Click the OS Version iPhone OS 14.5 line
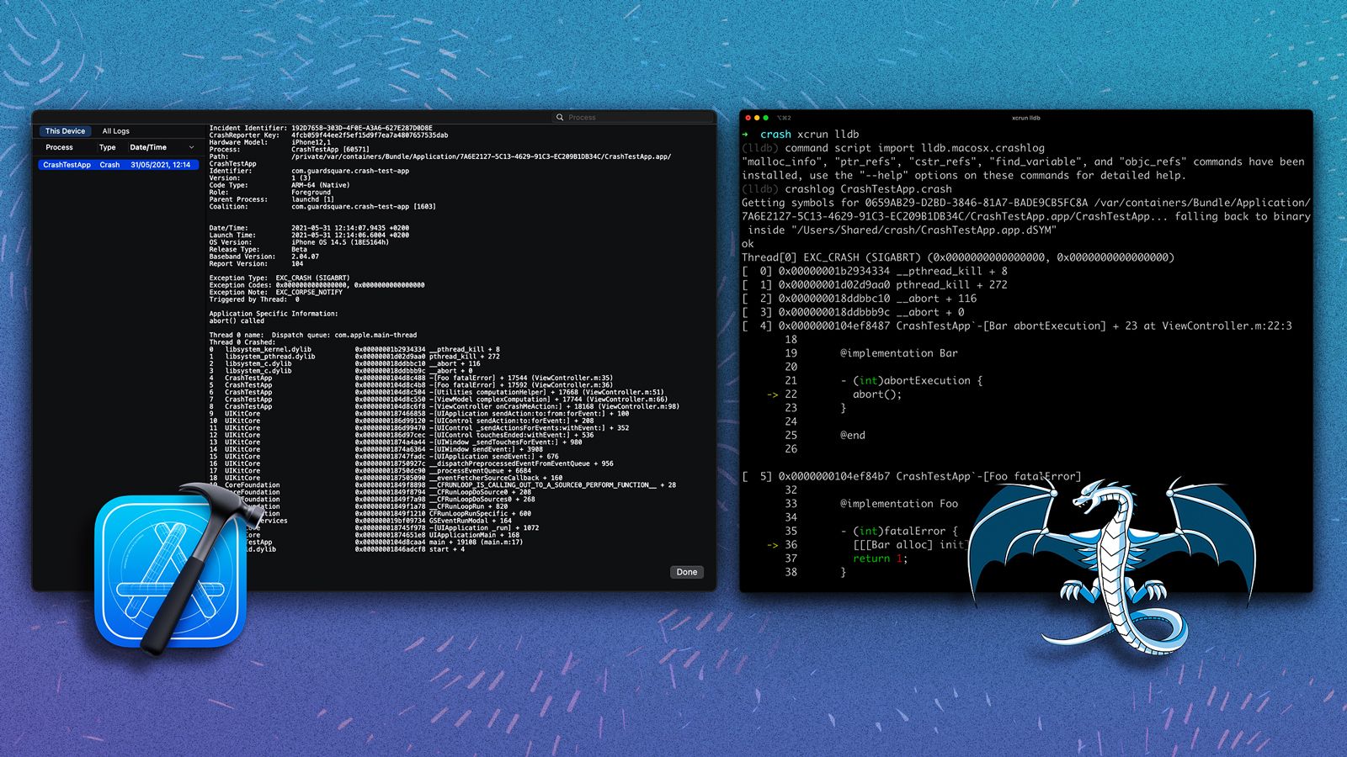The image size is (1347, 757). pyautogui.click(x=299, y=242)
